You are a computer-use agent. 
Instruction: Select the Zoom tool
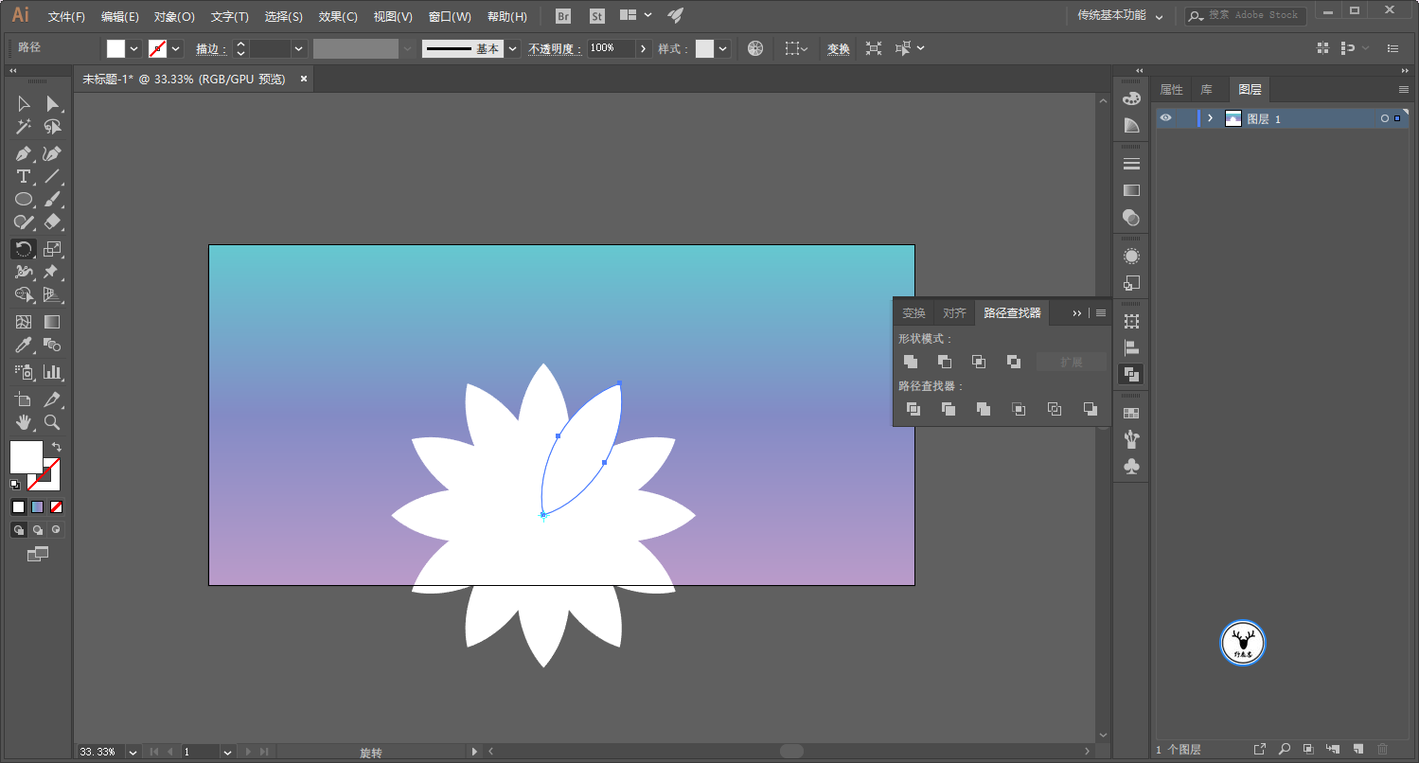52,422
